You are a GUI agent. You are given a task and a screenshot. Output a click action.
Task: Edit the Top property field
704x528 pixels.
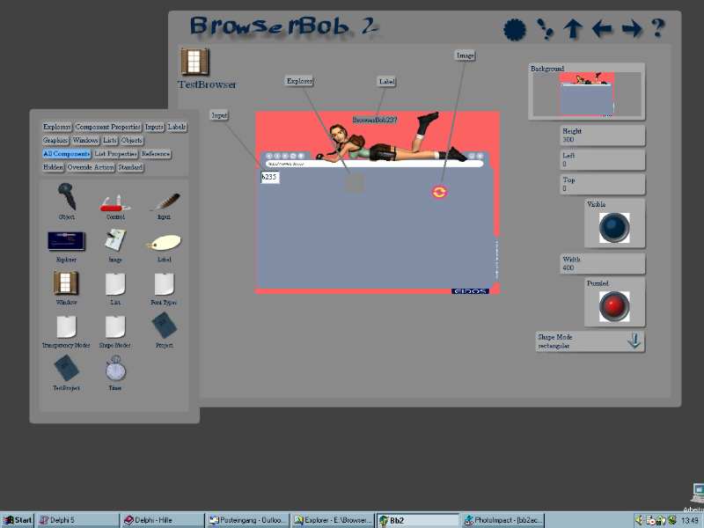[x=603, y=185]
